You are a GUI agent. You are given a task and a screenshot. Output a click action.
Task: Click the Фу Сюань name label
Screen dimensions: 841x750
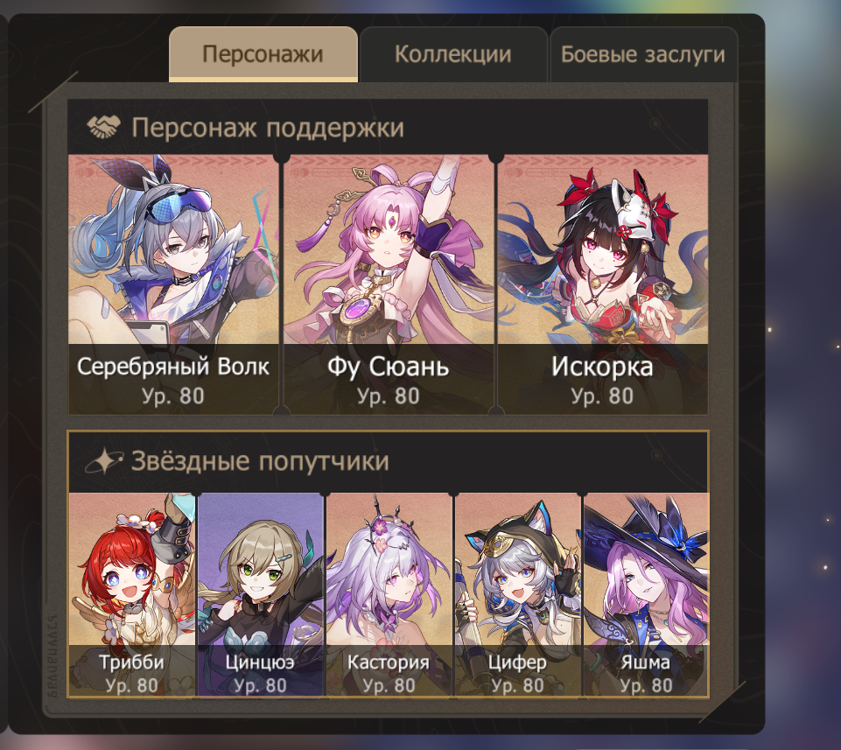coord(389,368)
